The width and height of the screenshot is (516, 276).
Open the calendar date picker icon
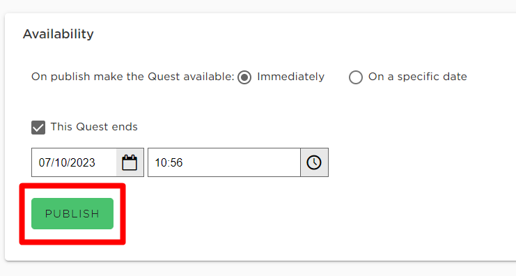pyautogui.click(x=130, y=162)
